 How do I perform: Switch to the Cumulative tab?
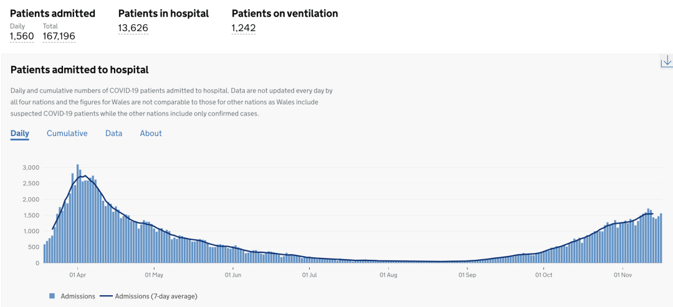coord(67,134)
